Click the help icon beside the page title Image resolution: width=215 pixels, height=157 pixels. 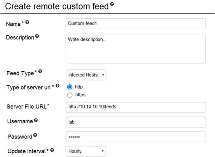coord(112,4)
